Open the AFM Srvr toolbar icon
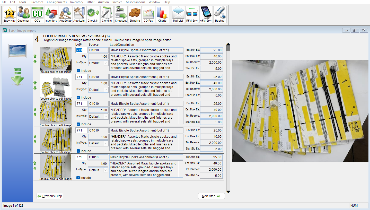 [206, 15]
